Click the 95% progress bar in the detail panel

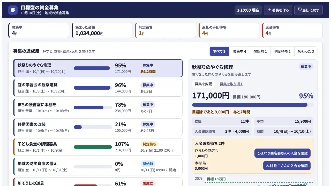253,105
